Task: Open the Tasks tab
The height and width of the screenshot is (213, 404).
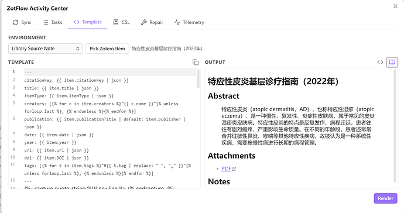Action: 52,22
